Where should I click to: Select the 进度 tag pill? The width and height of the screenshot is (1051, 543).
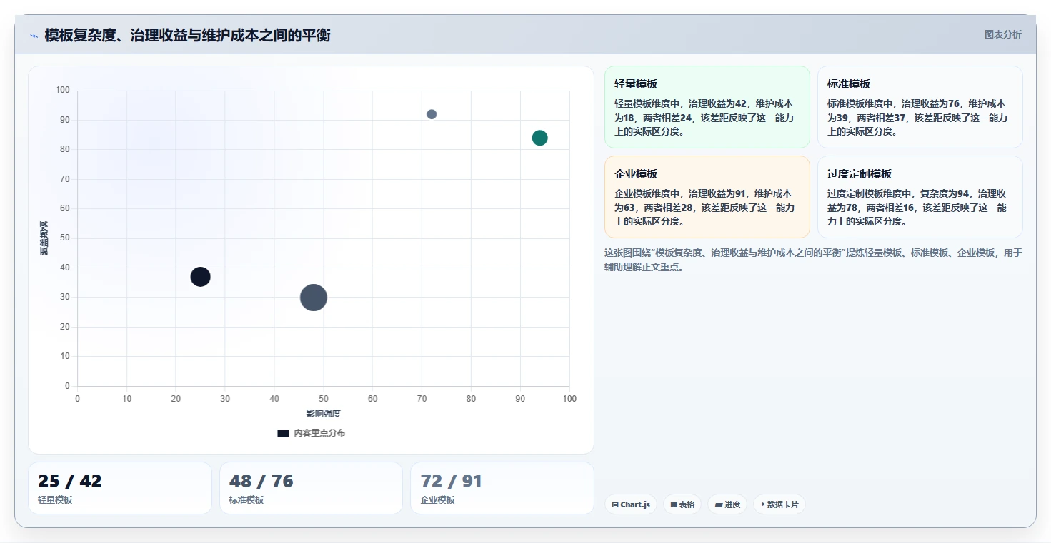(x=727, y=504)
